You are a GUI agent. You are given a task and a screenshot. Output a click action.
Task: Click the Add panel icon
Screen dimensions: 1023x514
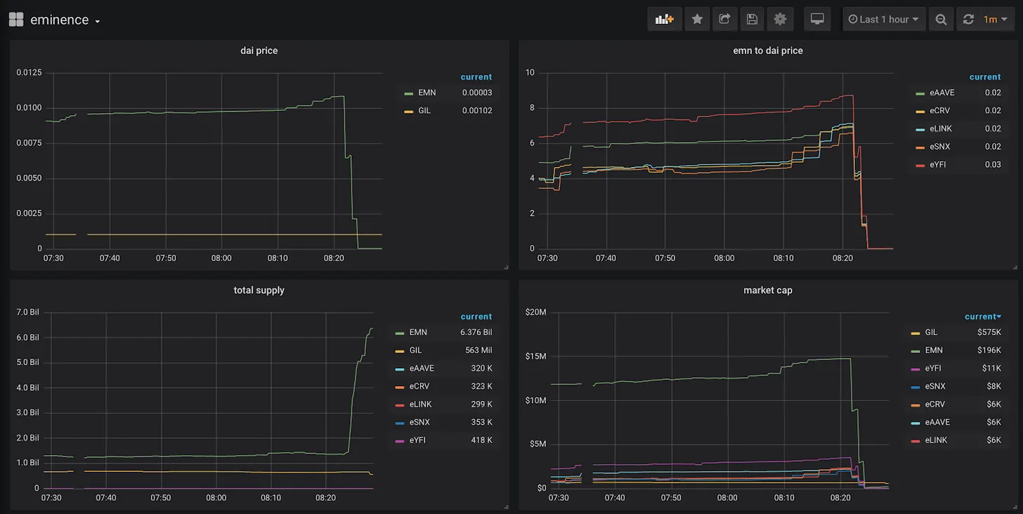click(x=664, y=20)
